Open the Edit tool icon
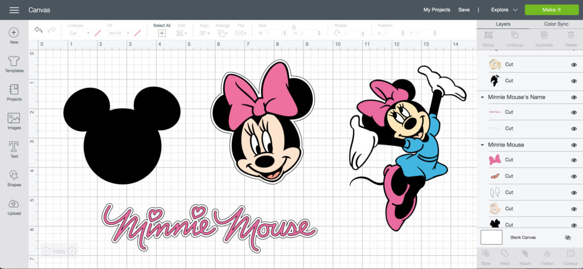This screenshot has width=583, height=269. pyautogui.click(x=182, y=33)
